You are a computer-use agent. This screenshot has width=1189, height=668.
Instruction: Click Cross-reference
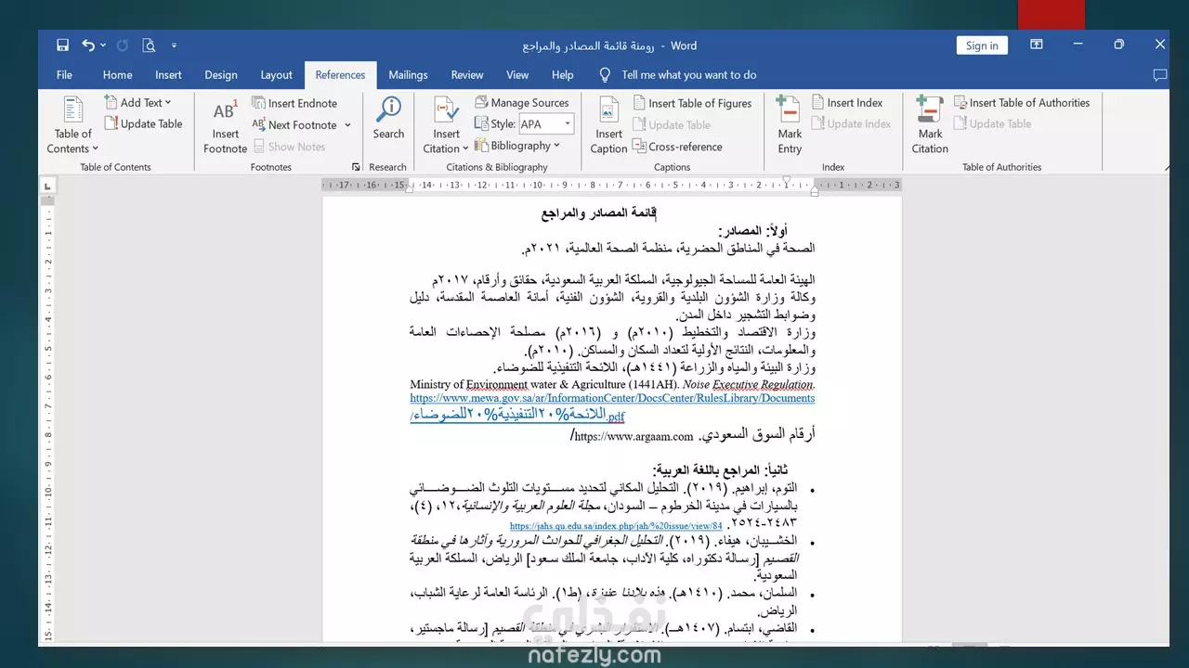coord(677,146)
